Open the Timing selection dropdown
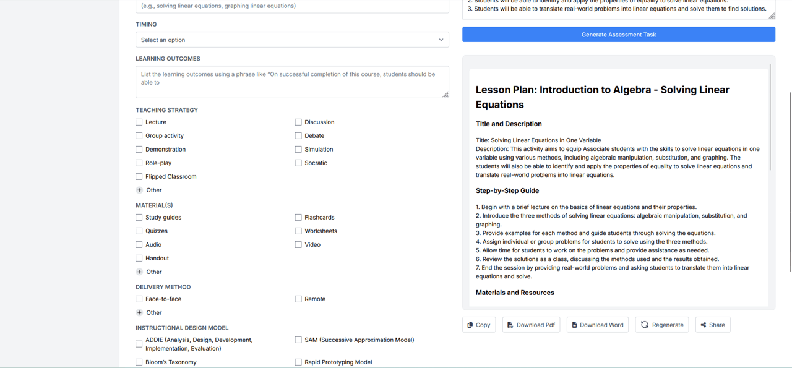 coord(291,39)
